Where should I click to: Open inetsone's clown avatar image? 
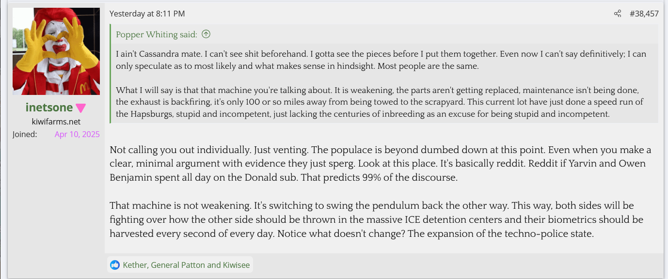click(x=56, y=51)
